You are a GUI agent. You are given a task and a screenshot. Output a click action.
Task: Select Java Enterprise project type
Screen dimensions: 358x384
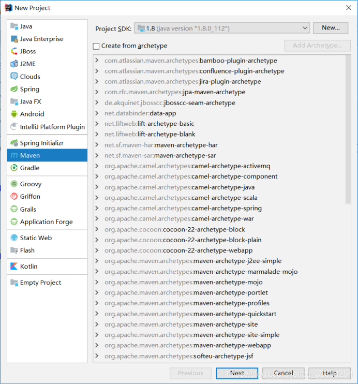pos(47,39)
